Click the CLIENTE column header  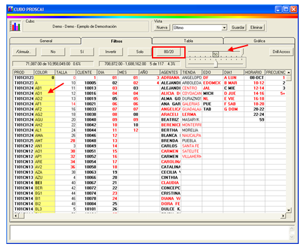(86, 72)
